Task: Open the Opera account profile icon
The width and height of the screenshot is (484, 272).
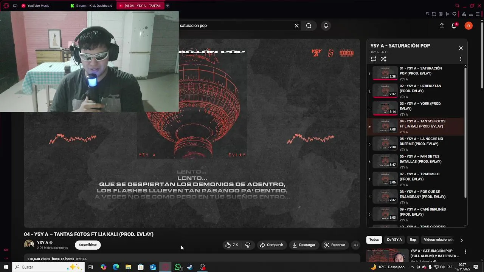Action: coord(464,14)
